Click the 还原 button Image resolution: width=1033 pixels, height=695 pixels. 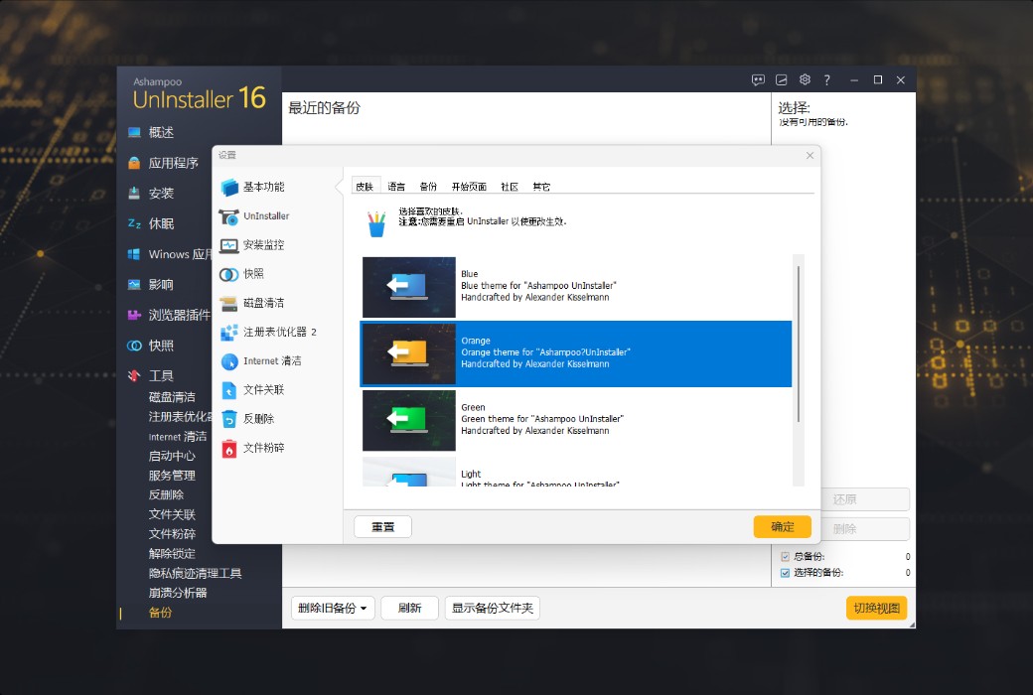[x=866, y=499]
